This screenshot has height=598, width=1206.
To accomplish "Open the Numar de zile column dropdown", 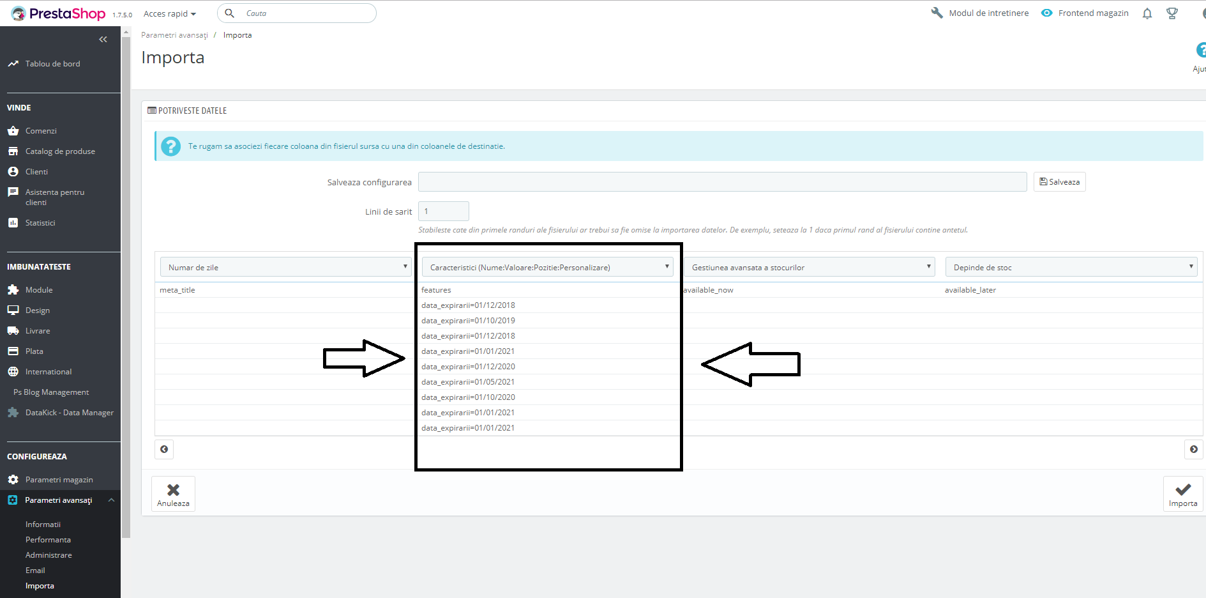I will click(x=285, y=267).
